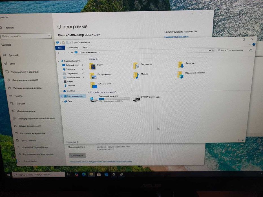Click Properties icon in quick access toolbar

(63, 43)
